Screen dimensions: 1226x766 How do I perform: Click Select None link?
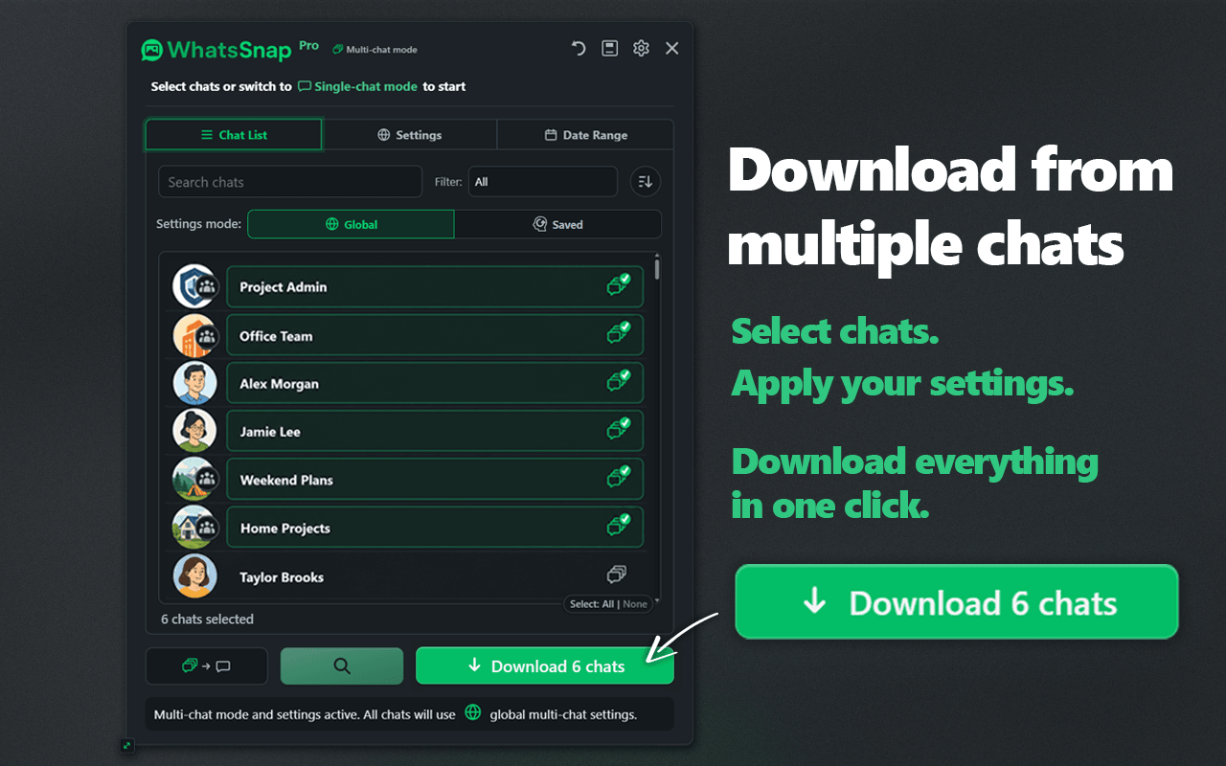[x=635, y=604]
